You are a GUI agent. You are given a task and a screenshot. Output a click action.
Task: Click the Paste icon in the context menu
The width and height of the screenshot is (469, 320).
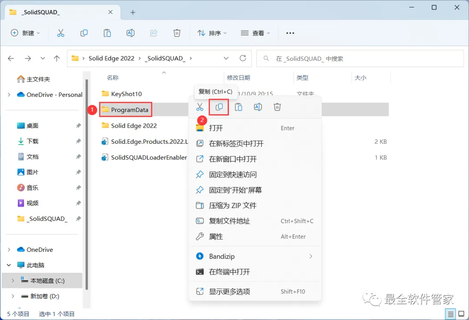(238, 107)
